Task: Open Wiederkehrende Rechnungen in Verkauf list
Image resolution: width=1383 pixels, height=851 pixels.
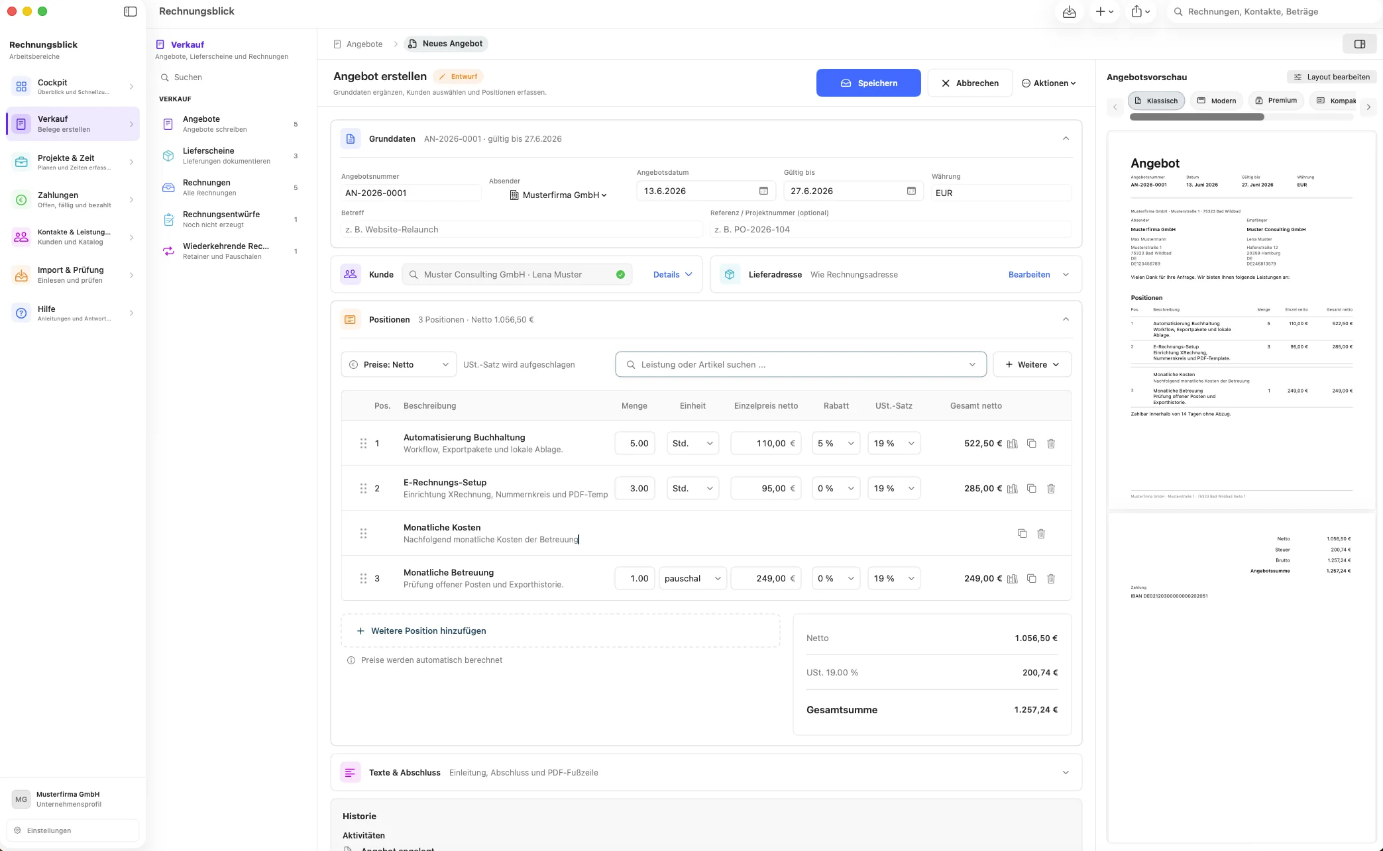Action: [231, 252]
